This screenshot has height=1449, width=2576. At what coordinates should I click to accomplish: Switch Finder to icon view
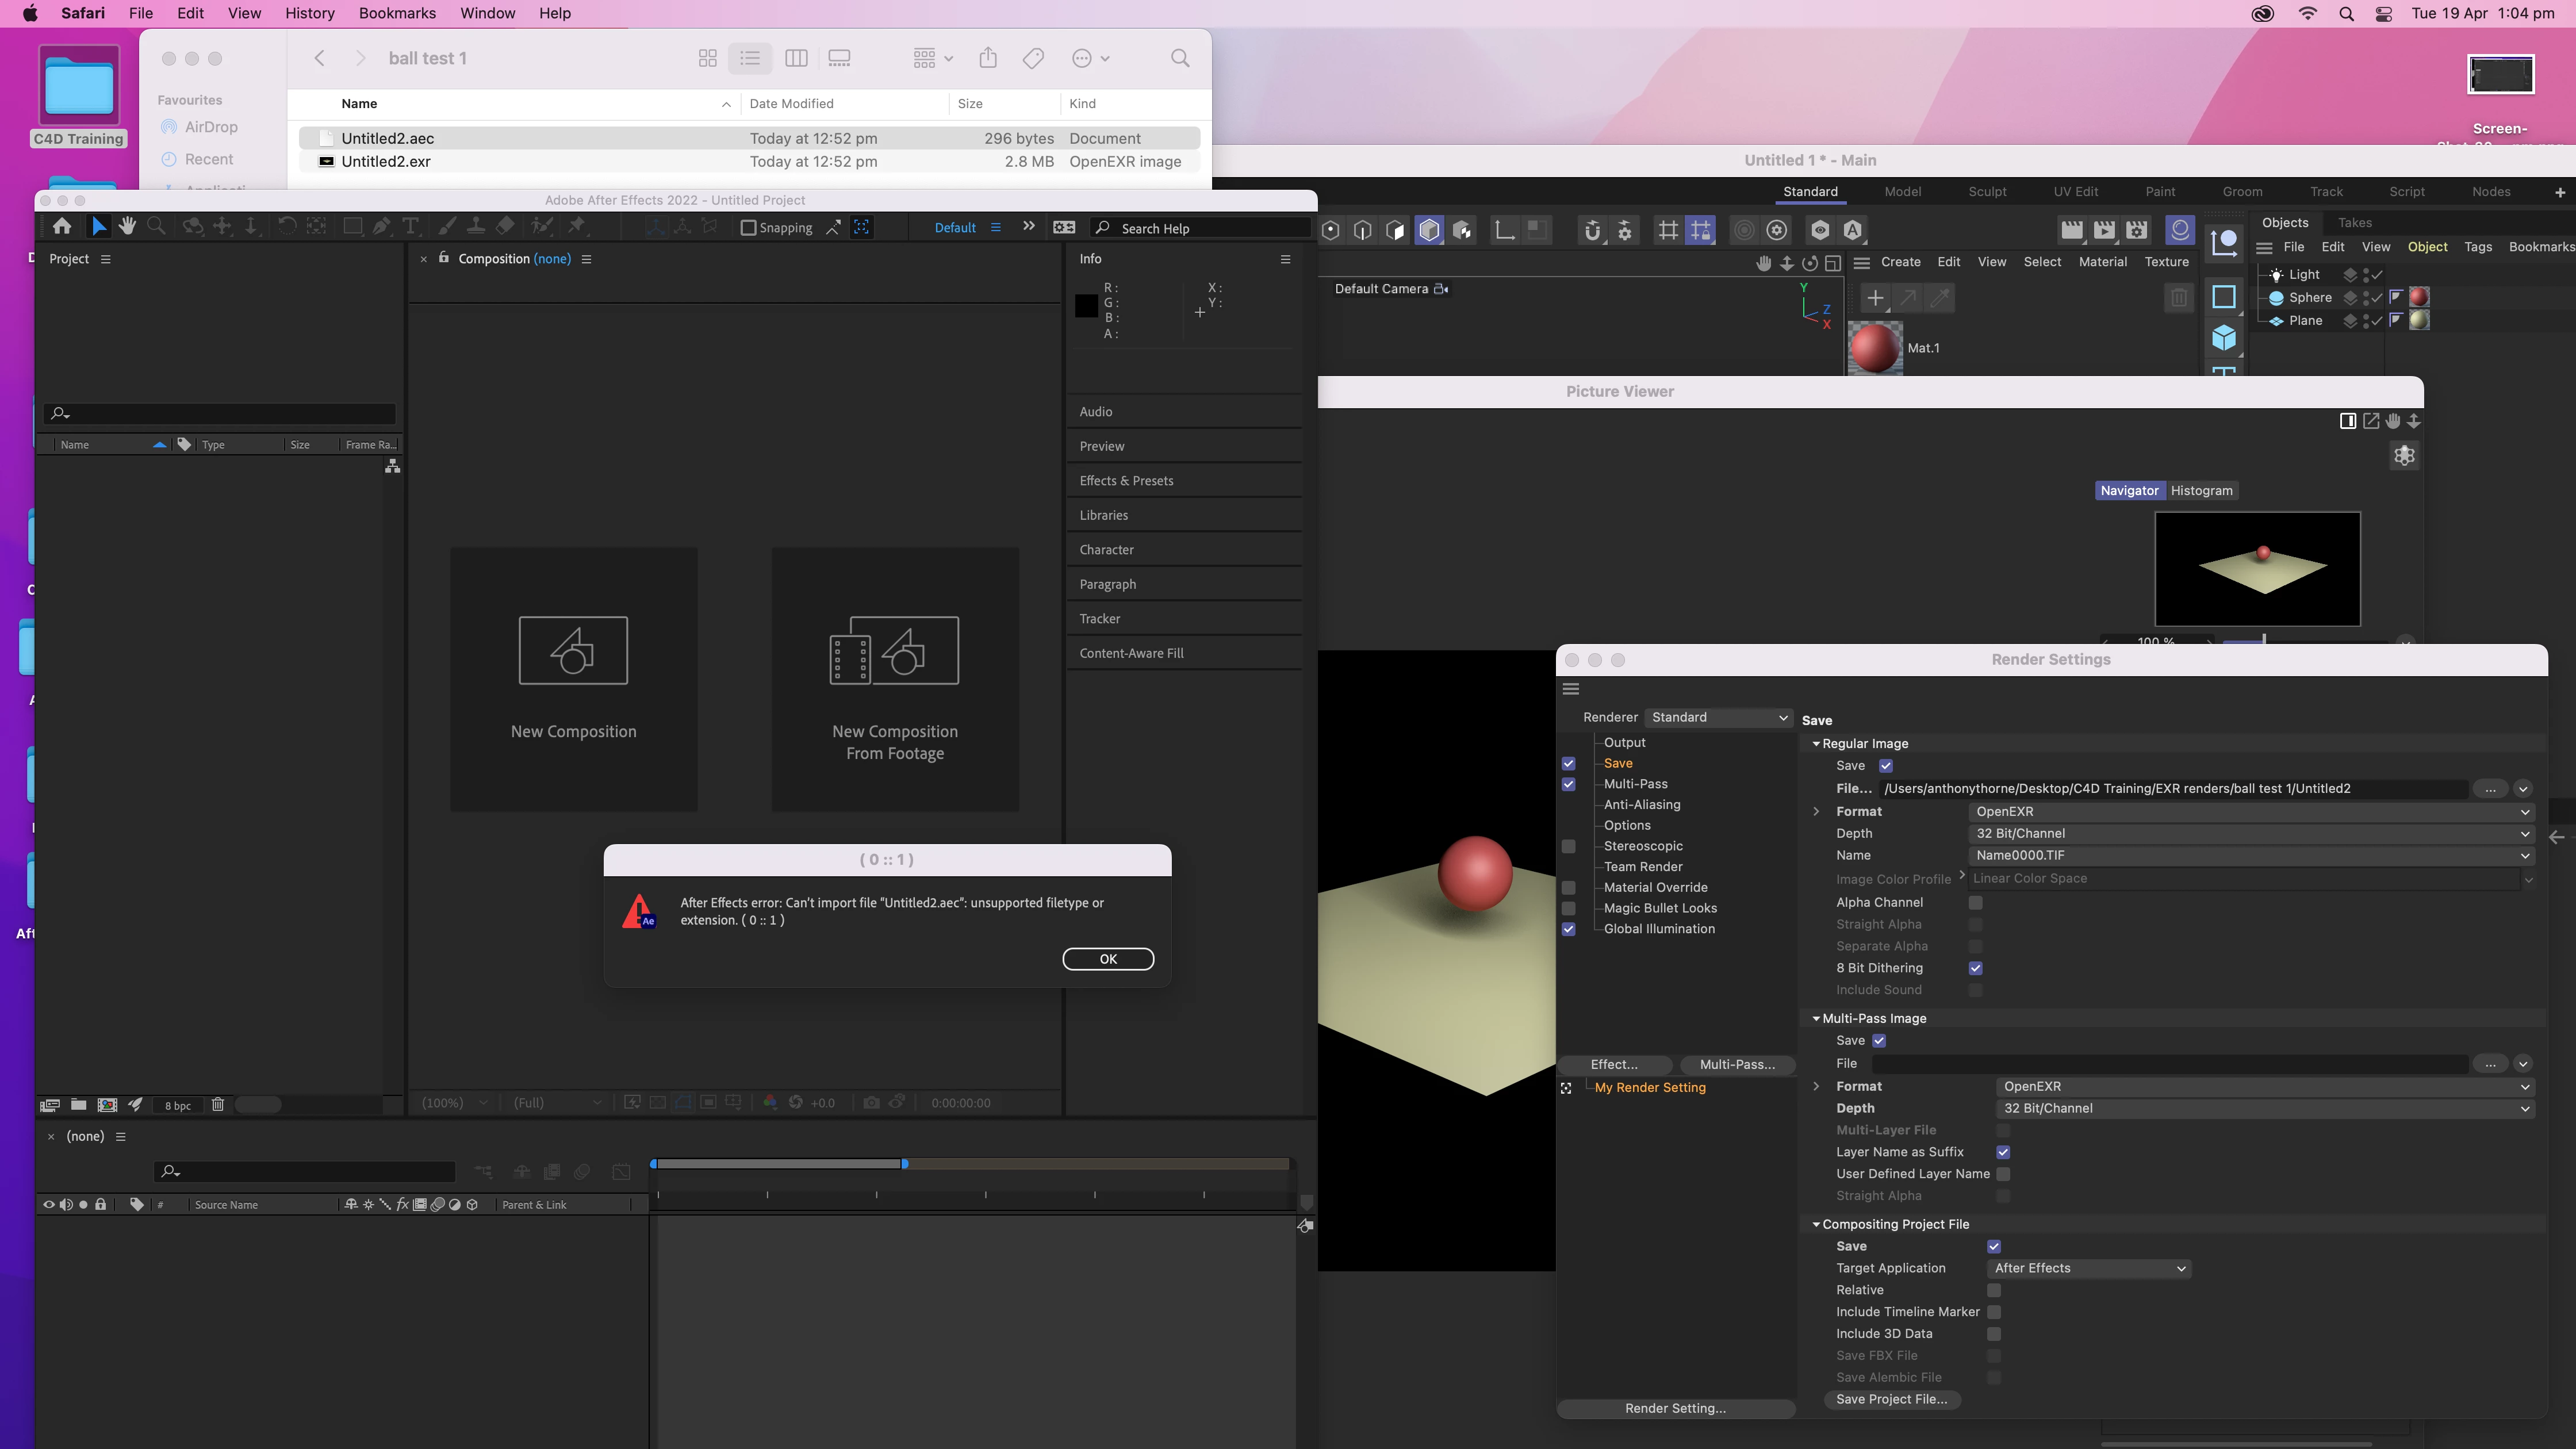coord(707,59)
